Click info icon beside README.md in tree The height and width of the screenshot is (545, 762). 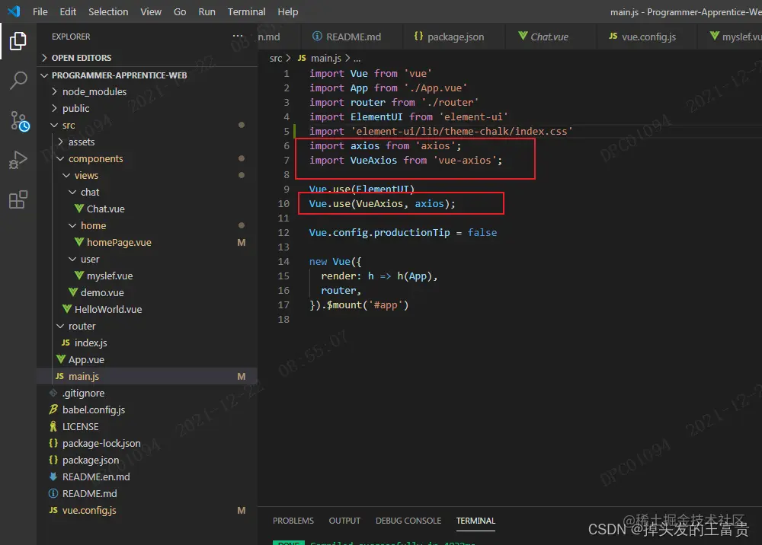click(x=53, y=493)
